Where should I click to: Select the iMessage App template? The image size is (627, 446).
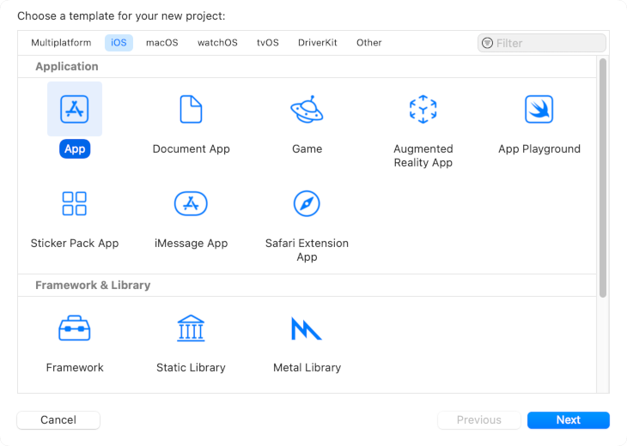(191, 204)
